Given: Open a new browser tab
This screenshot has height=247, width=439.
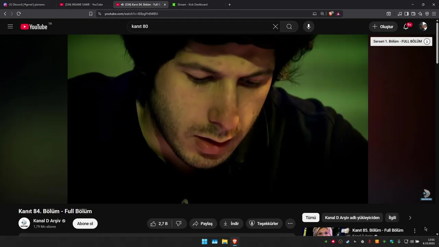Looking at the screenshot, I should click(229, 4).
